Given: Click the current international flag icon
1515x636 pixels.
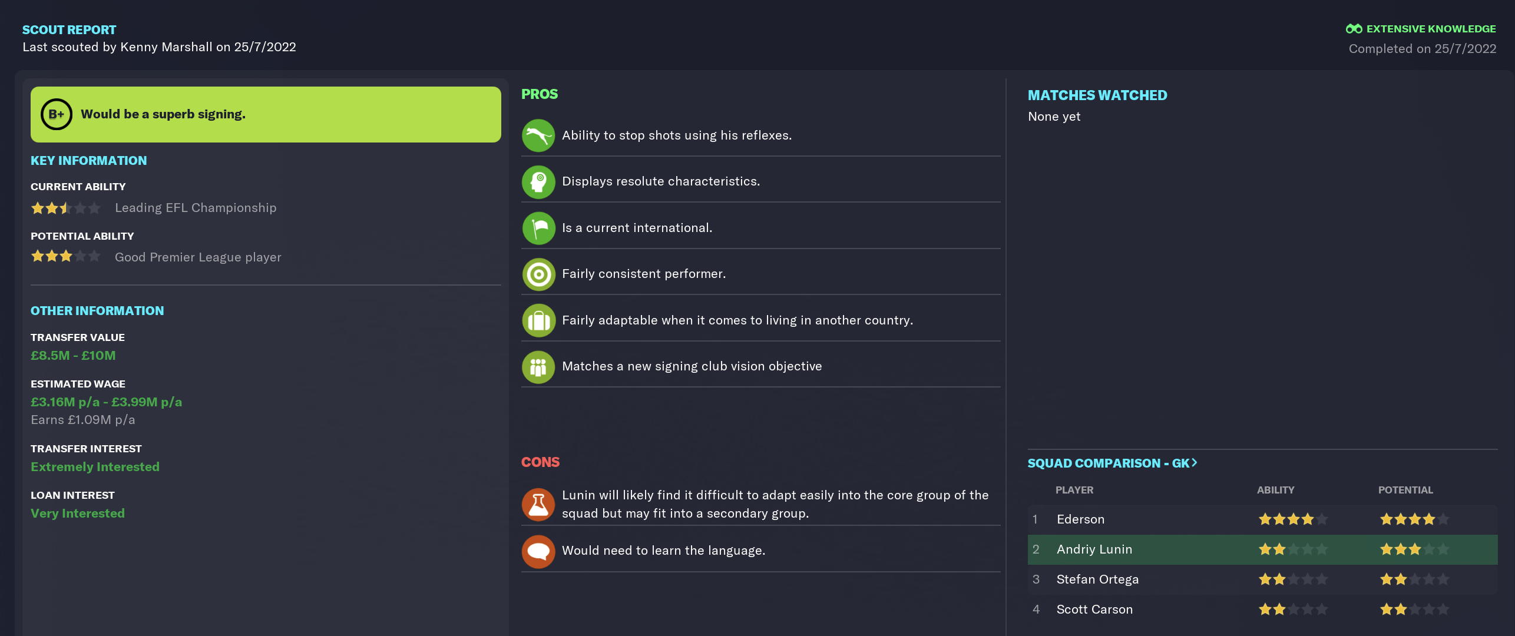Looking at the screenshot, I should pyautogui.click(x=538, y=228).
